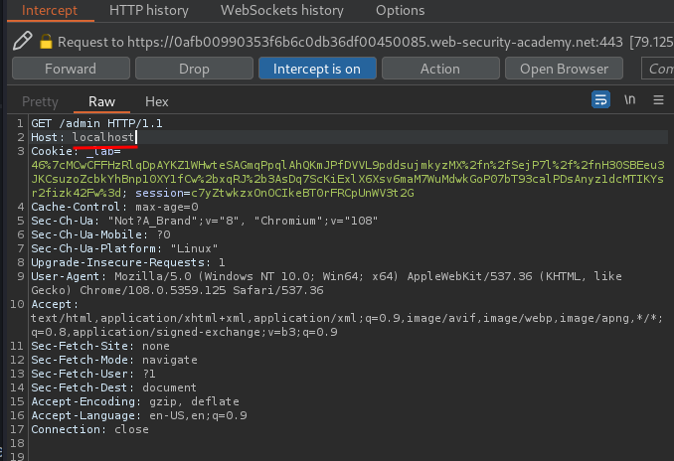Select the Pretty view tab
The width and height of the screenshot is (674, 461).
pyautogui.click(x=40, y=101)
